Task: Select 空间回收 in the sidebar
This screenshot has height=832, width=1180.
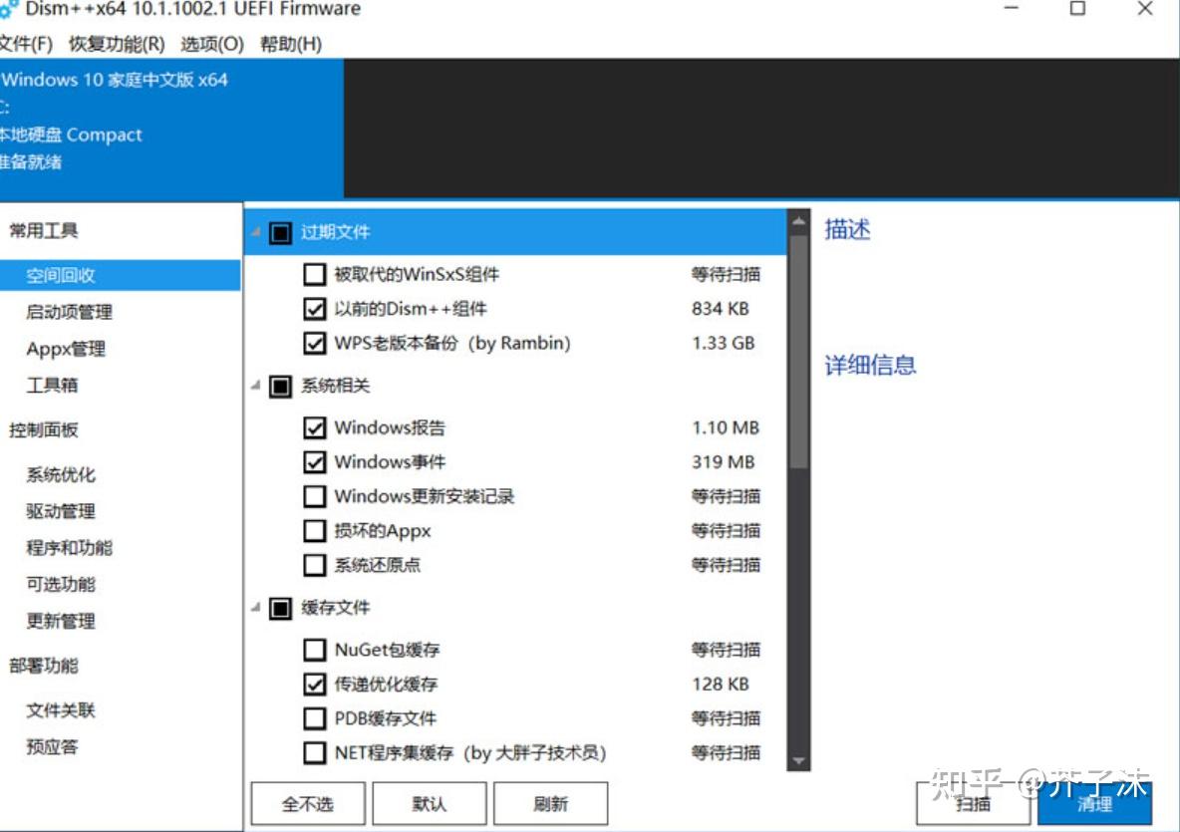Action: pyautogui.click(x=121, y=275)
